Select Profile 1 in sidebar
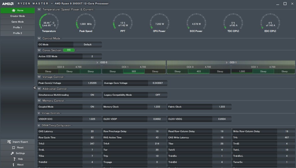Viewport: 296px width, 168px height. (17, 28)
